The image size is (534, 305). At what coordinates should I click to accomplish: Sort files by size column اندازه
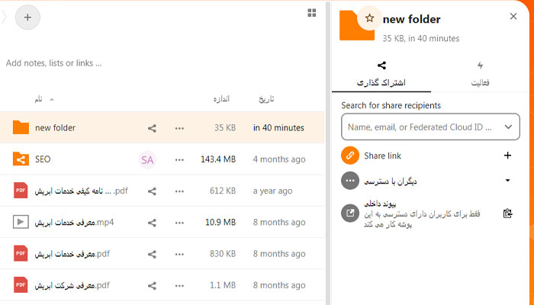coord(221,99)
